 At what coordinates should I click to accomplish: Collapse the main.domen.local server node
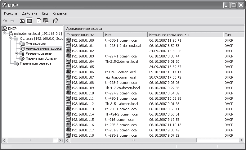[5, 34]
